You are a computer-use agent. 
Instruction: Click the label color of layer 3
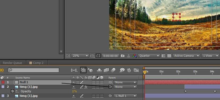(3, 96)
